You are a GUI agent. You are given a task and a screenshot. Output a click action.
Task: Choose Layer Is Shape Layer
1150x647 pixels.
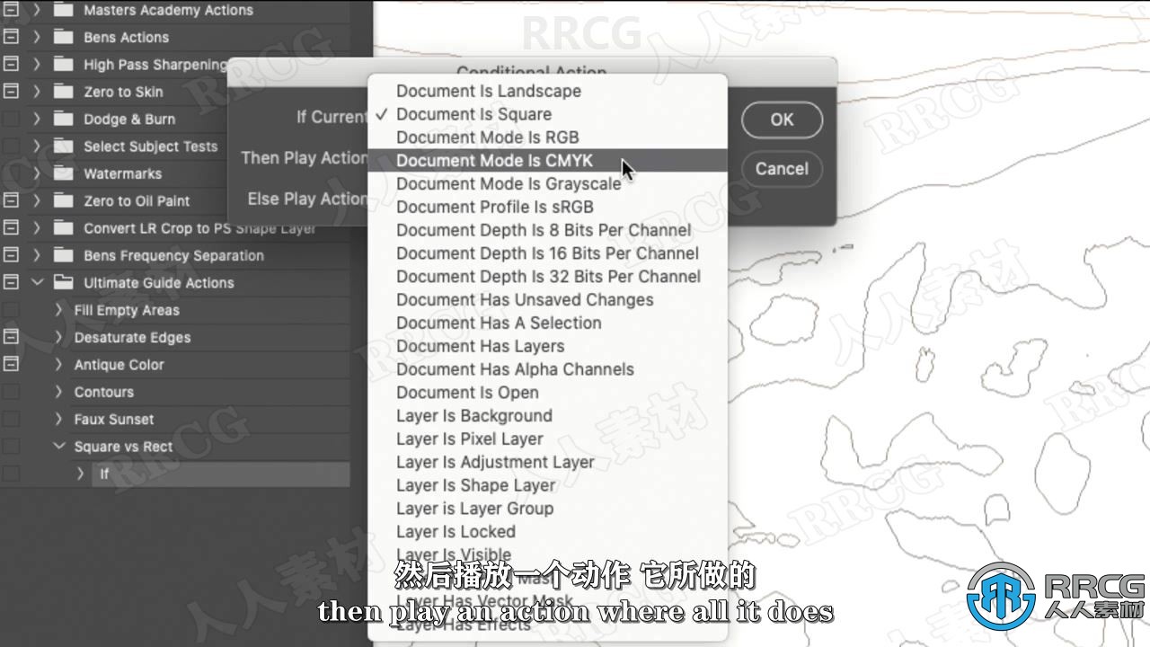547,485
